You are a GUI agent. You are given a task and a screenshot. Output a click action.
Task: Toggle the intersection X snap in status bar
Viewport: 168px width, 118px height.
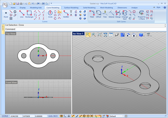coord(92,116)
